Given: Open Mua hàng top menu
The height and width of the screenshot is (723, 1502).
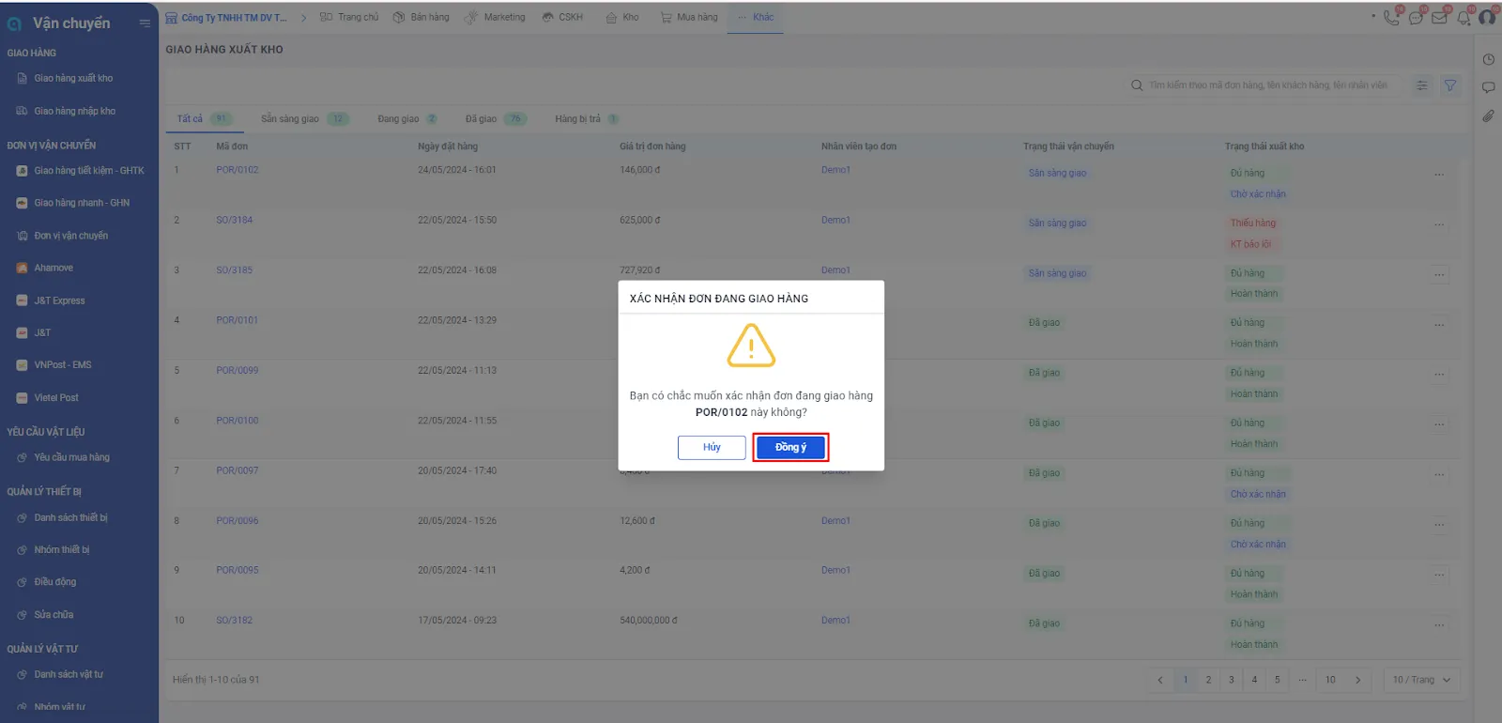Looking at the screenshot, I should [689, 17].
